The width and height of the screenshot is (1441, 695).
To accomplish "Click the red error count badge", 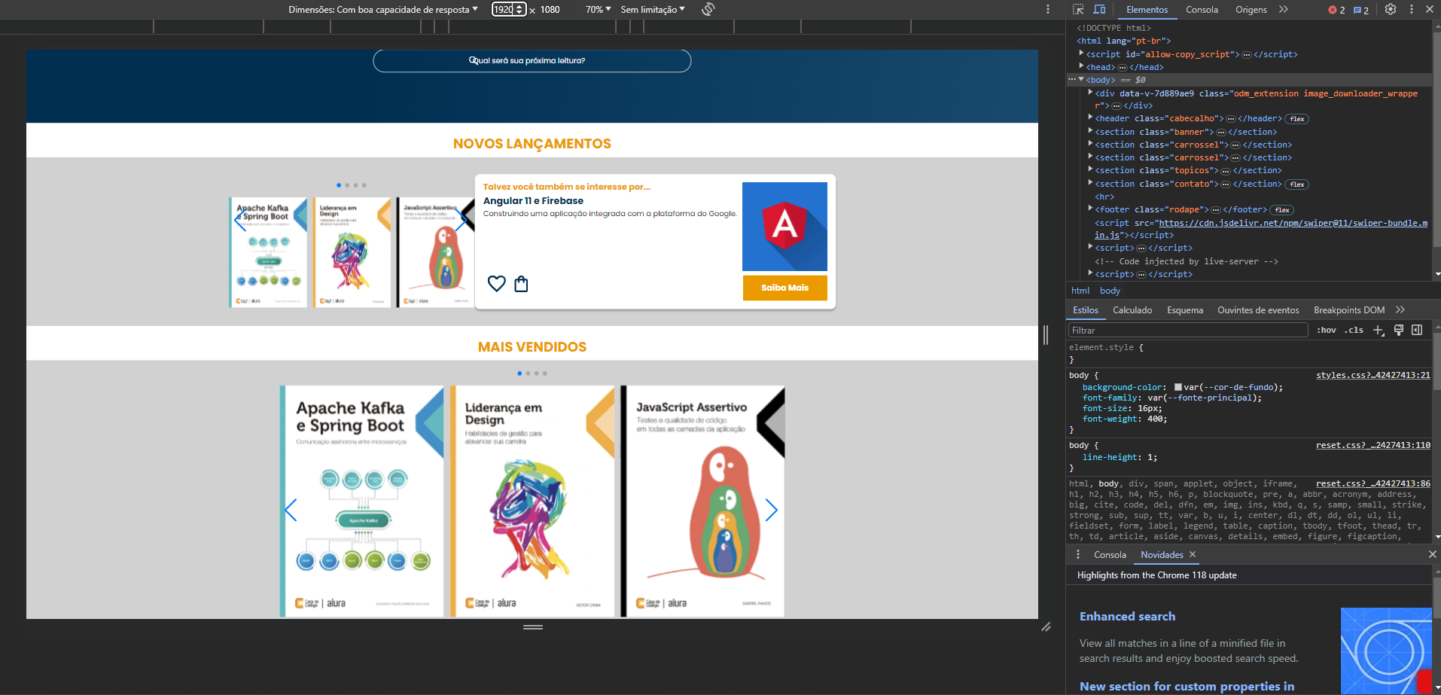I will 1336,10.
